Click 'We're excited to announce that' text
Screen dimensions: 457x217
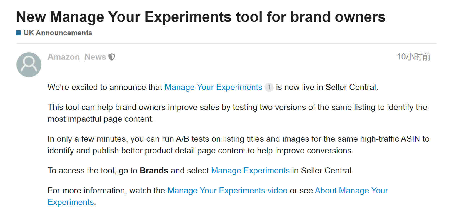coord(105,87)
